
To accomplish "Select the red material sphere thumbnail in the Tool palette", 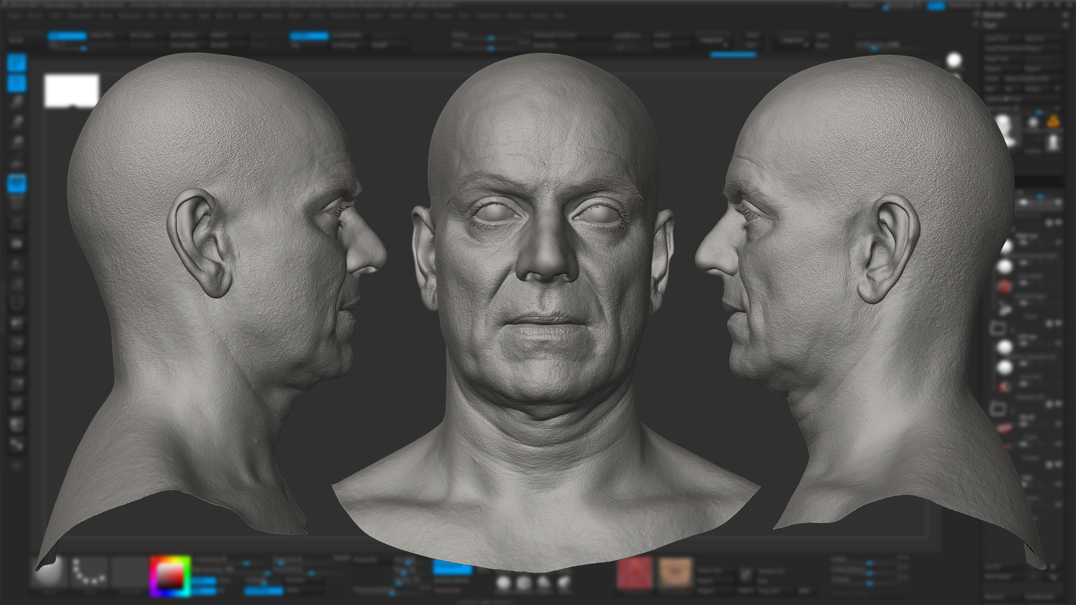I will tap(1004, 283).
